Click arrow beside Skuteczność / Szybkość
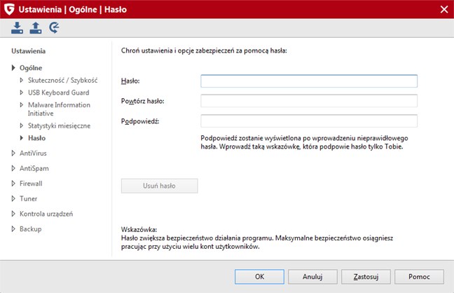Screen dimensions: 454x293 [x=22, y=80]
